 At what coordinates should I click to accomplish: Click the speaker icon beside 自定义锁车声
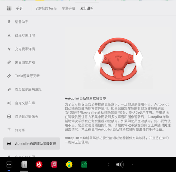click(x=9, y=103)
